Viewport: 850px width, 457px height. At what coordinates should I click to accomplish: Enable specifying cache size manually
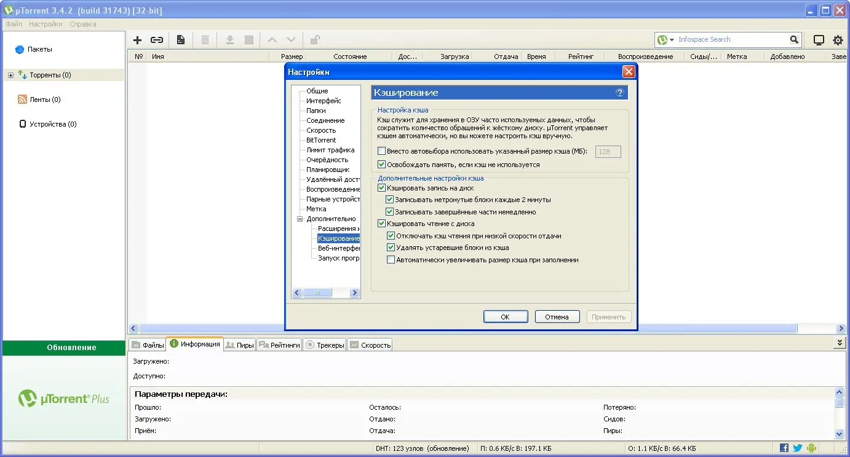(381, 150)
